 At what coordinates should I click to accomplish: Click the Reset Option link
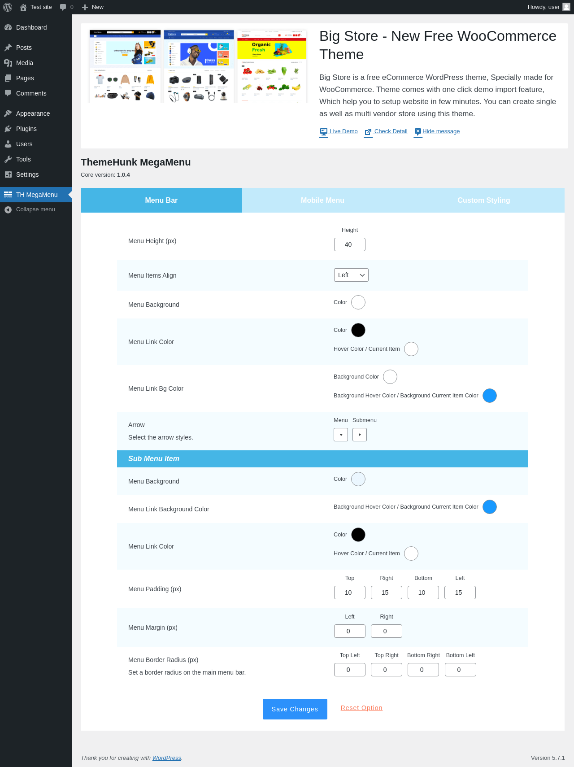[x=361, y=708]
